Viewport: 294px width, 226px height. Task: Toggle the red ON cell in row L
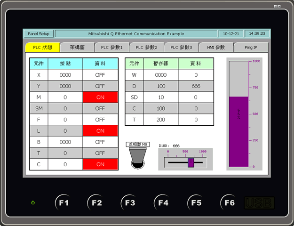pos(100,130)
